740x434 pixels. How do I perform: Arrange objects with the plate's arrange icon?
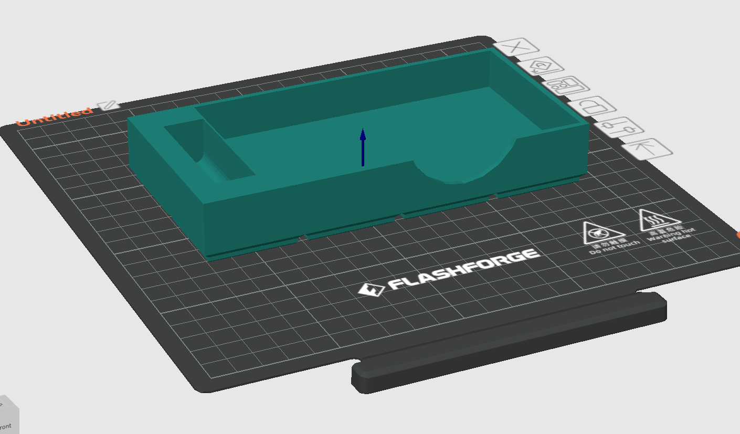pos(566,86)
